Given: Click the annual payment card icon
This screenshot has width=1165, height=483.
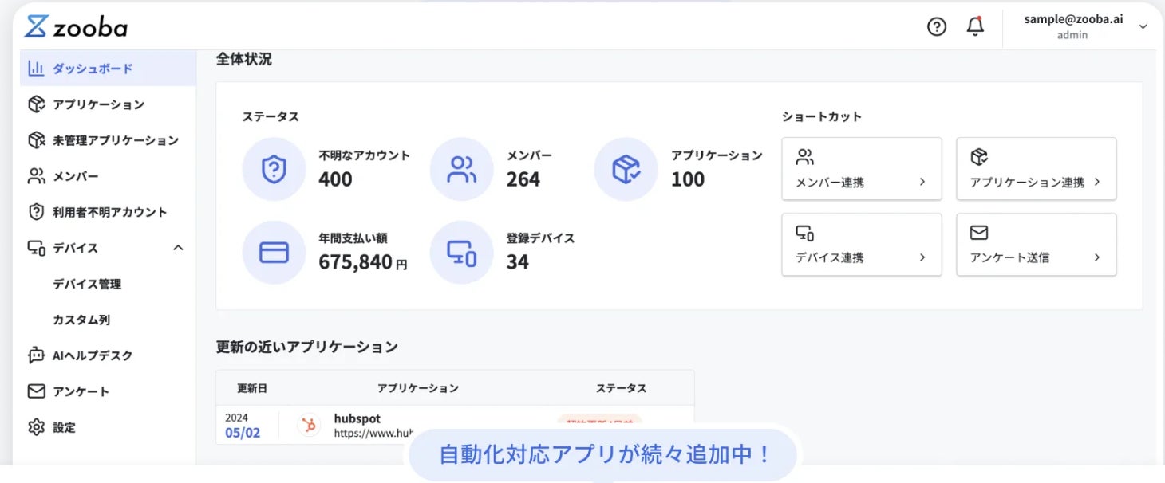Looking at the screenshot, I should tap(274, 252).
